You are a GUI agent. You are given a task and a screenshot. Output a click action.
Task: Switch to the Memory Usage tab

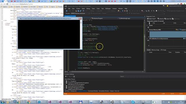[x=155, y=50]
